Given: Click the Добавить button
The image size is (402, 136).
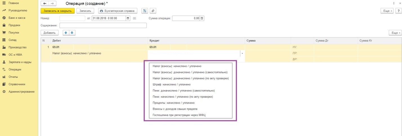Looking at the screenshot, I should coord(49,33).
